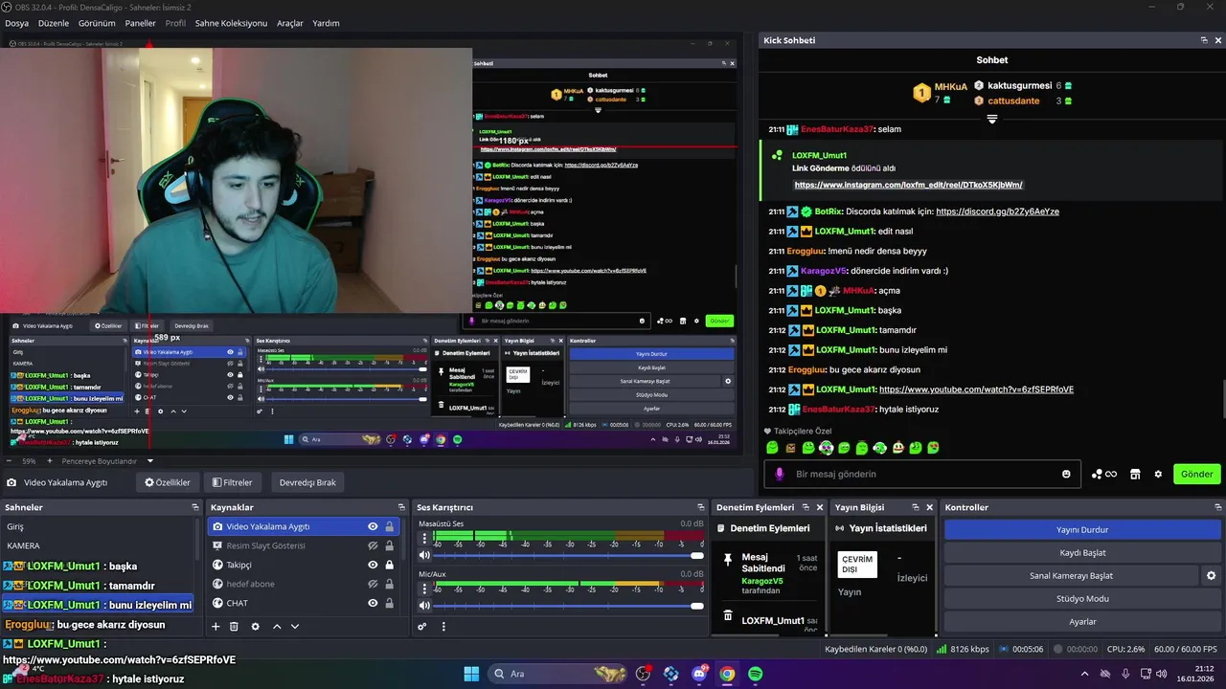Float the Ses Karıştırıcı dock panel
Image resolution: width=1226 pixels, height=689 pixels.
click(699, 507)
